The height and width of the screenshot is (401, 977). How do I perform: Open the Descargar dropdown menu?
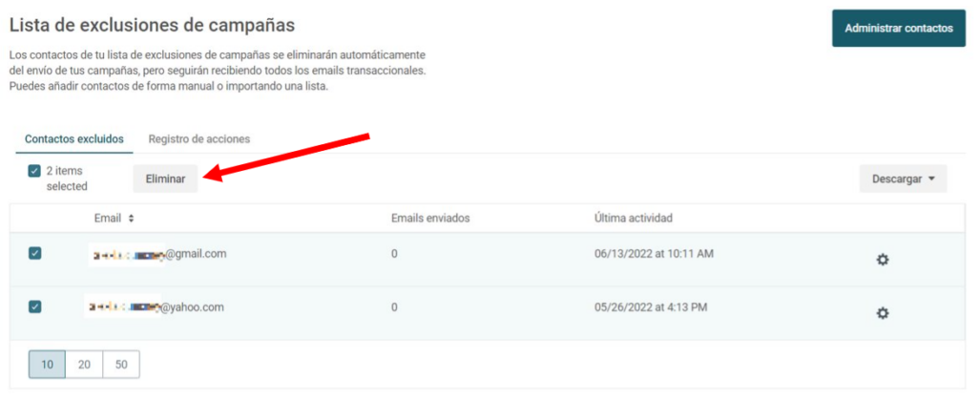[903, 179]
